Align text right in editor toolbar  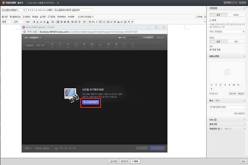pyautogui.click(x=65, y=22)
